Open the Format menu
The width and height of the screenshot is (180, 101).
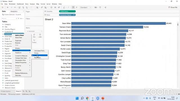[43, 4]
